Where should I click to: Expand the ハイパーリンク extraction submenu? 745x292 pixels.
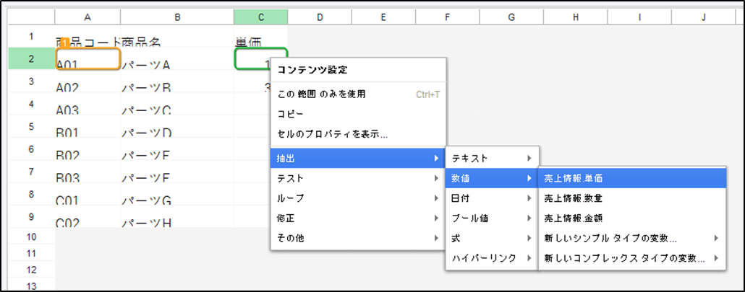pyautogui.click(x=491, y=258)
